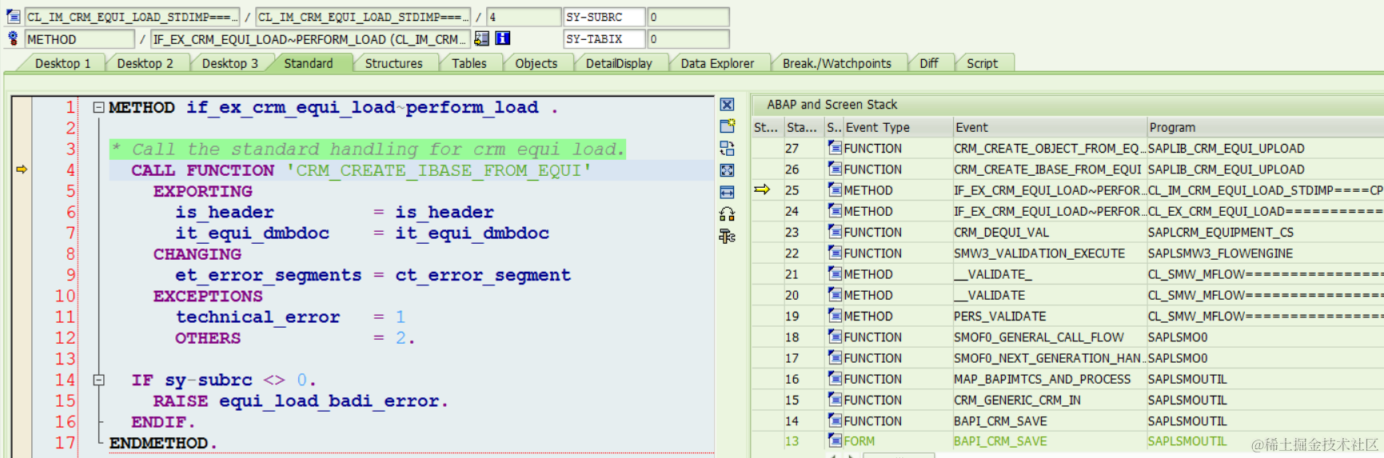Switch to the Desktop 3 tab
Viewport: 1384px width, 458px height.
(229, 63)
